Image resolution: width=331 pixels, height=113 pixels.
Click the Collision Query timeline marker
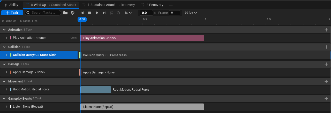80,55
